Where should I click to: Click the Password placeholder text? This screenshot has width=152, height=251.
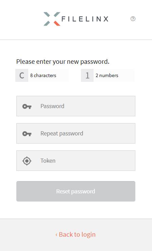coord(52,106)
